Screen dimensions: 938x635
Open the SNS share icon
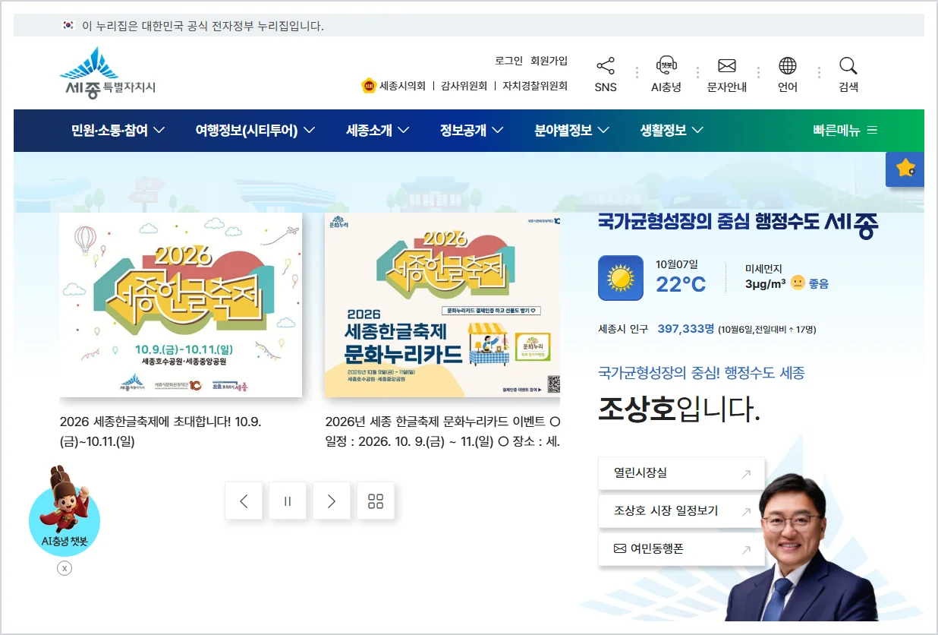[x=605, y=66]
